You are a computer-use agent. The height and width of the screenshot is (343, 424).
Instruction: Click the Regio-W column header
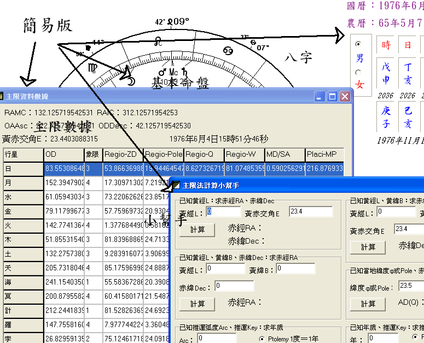(x=244, y=155)
